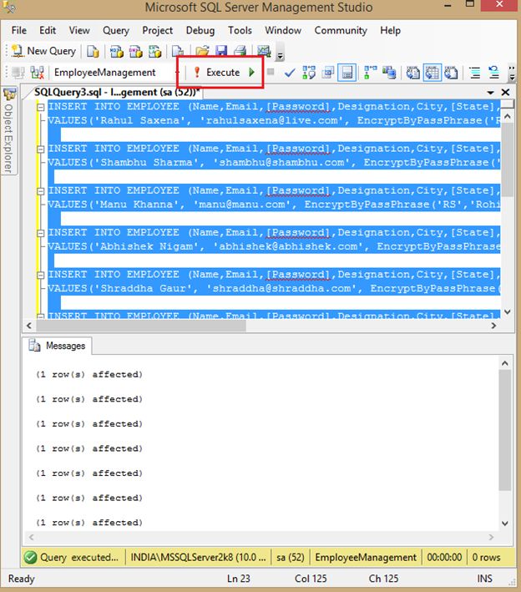Collapse the Shraddha Gaur INSERT block
521x592 pixels.
(40, 275)
